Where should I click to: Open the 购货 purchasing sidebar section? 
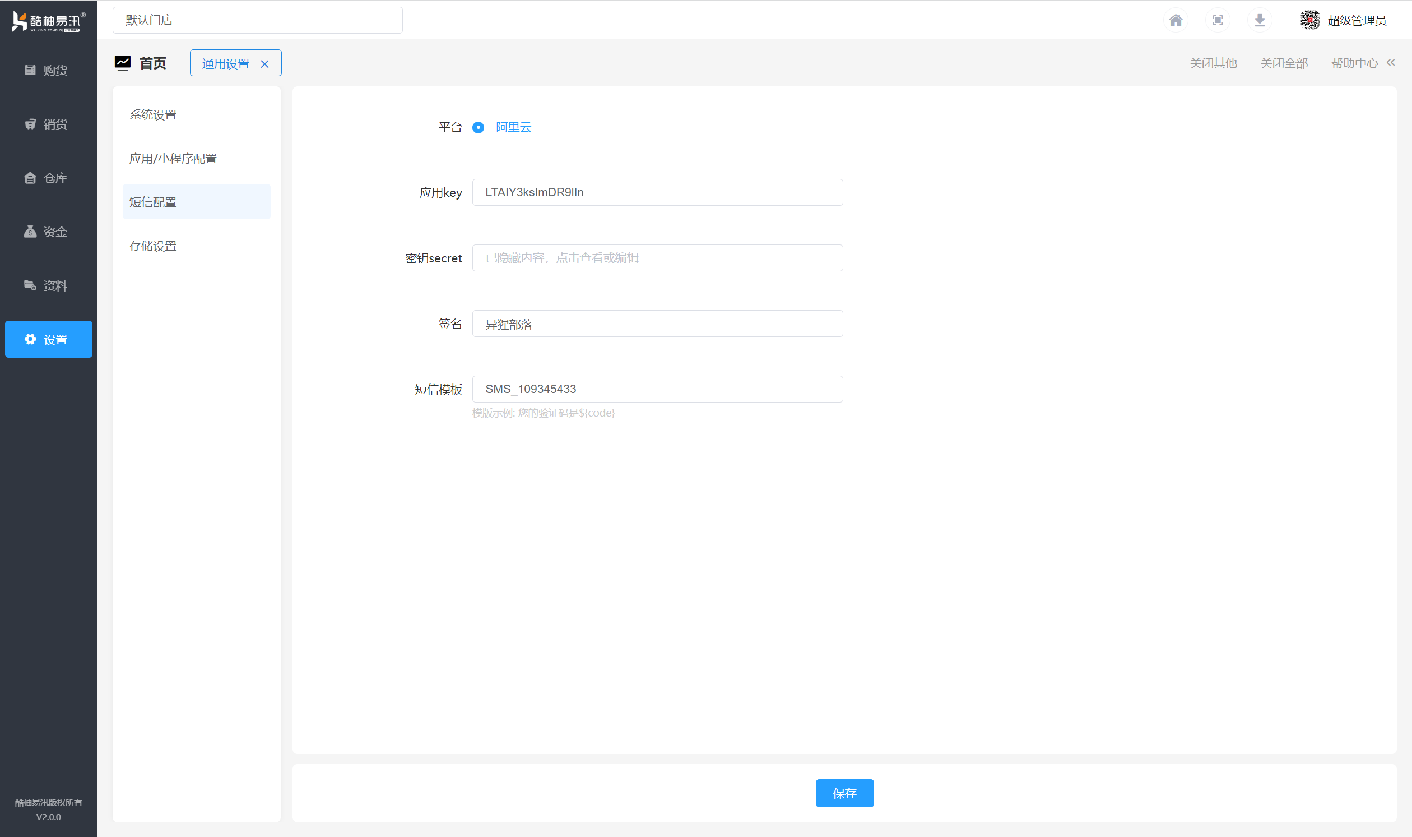click(48, 70)
